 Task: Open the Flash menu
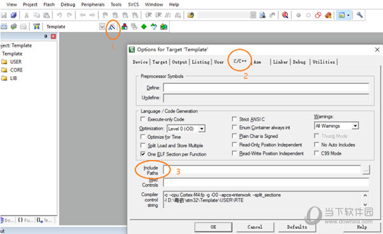(x=49, y=4)
